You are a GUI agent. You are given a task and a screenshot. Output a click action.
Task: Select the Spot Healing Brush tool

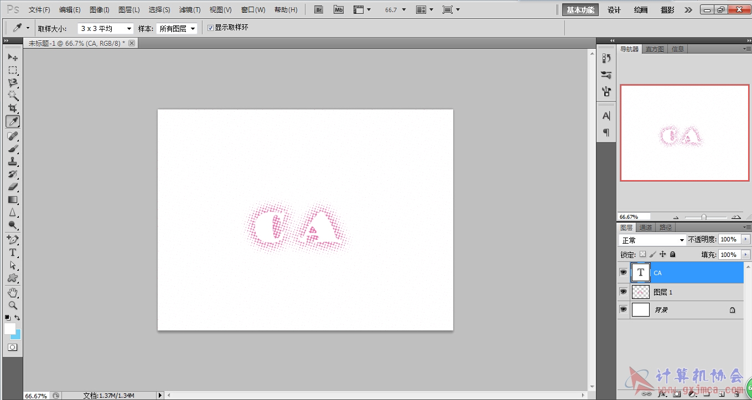click(13, 135)
